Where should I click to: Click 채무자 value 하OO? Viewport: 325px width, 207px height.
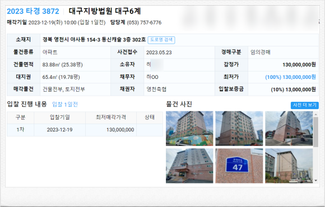point(152,77)
